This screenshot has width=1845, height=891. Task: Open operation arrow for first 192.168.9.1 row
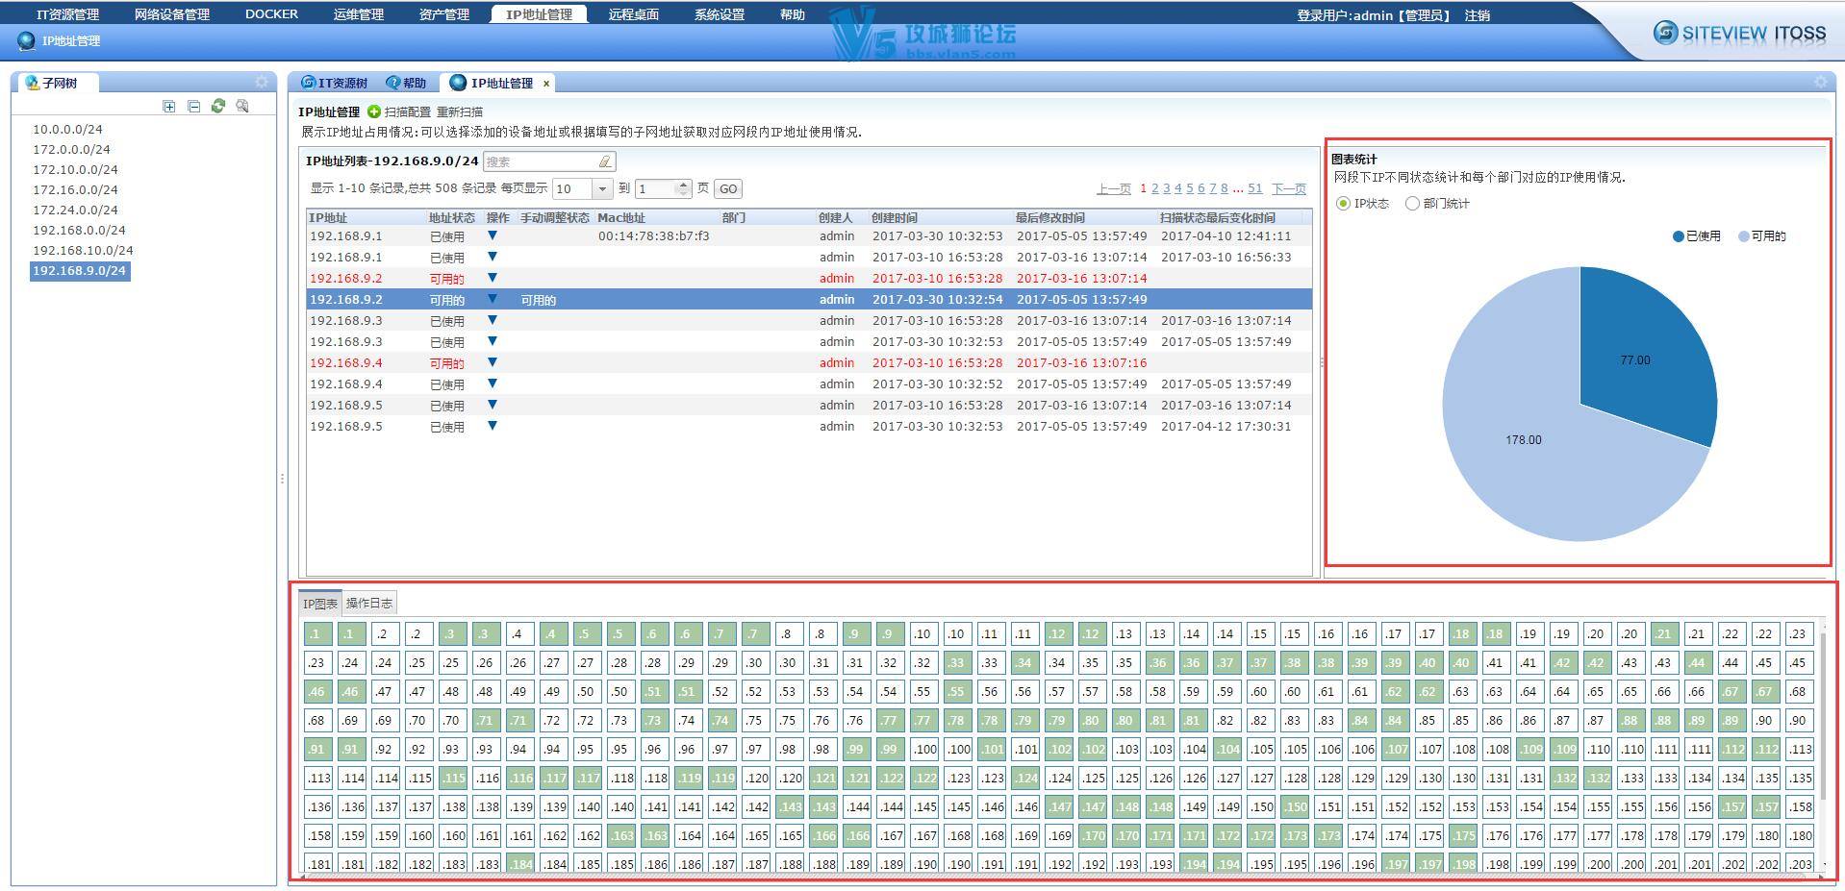pyautogui.click(x=493, y=235)
